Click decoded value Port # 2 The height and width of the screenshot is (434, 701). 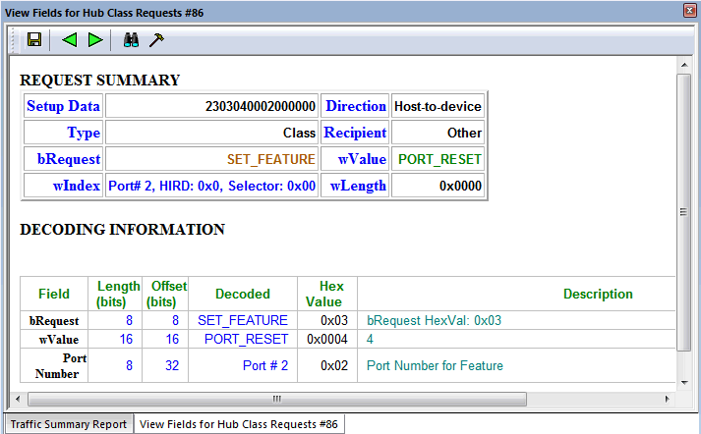point(265,365)
